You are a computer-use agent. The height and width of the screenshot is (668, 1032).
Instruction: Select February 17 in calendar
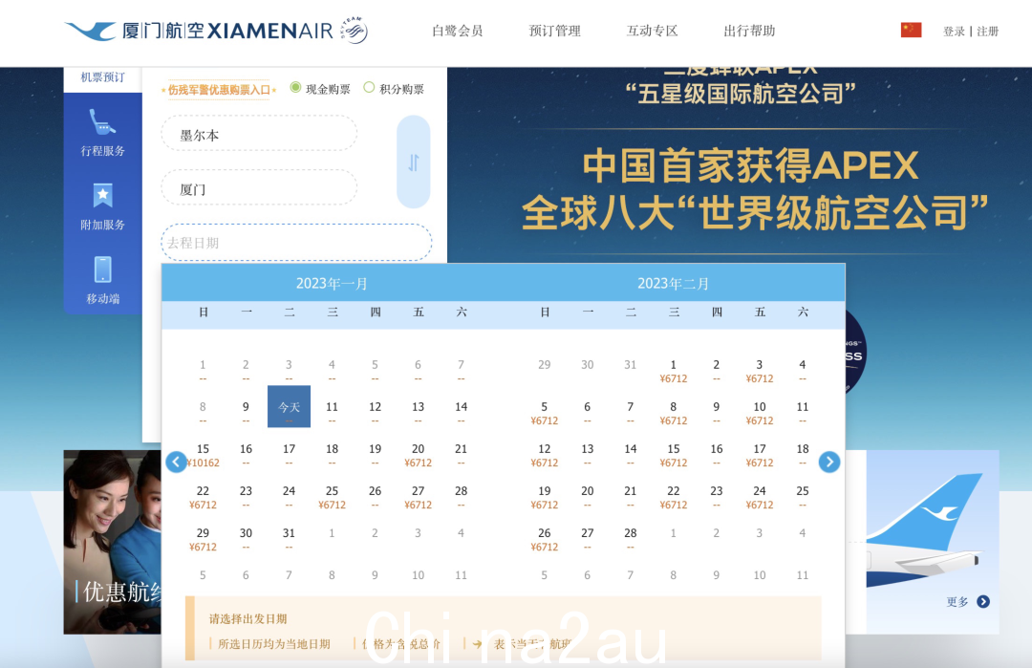pos(760,455)
